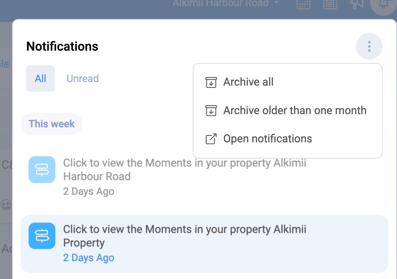Click the calendar icon in top bar
Image resolution: width=397 pixels, height=279 pixels.
[303, 4]
